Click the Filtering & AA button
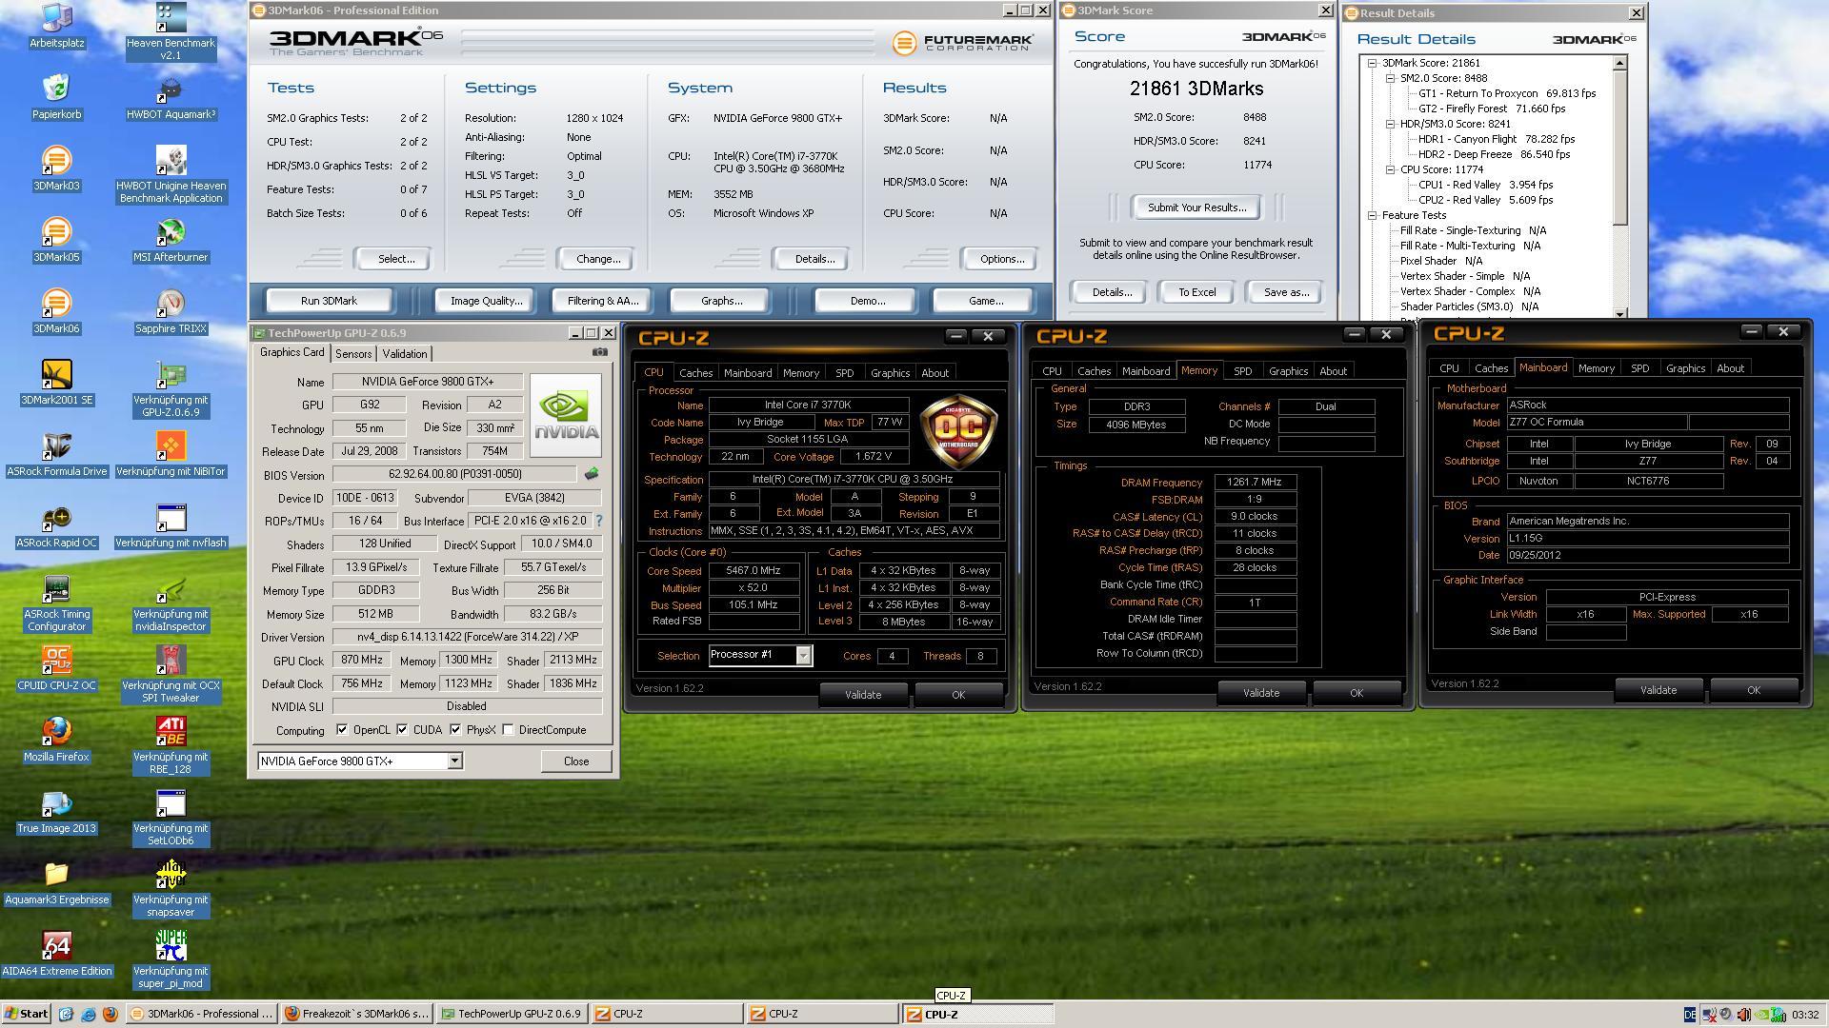Viewport: 1829px width, 1028px height. click(x=602, y=301)
